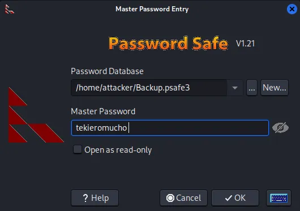Open the virtual keyboard button
The height and width of the screenshot is (211, 300).
coord(278,198)
